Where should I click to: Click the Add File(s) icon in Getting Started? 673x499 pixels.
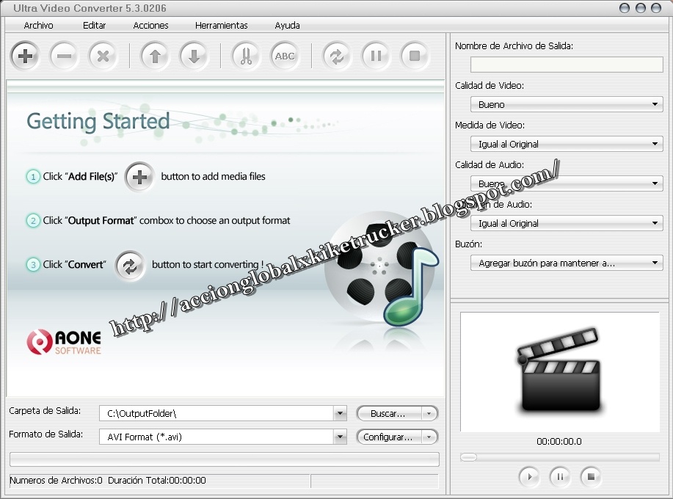[139, 177]
